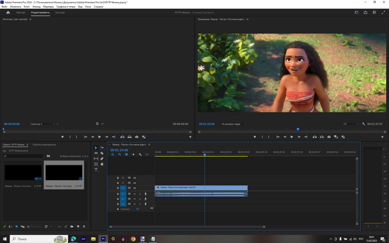Select the Pen tool
Screen dimensions: 389x243
[102, 159]
